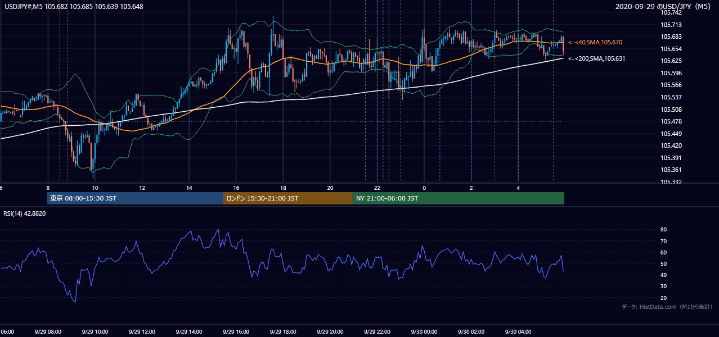Click price axis label 105.596
Viewport: 719px width, 337px height.
point(671,73)
